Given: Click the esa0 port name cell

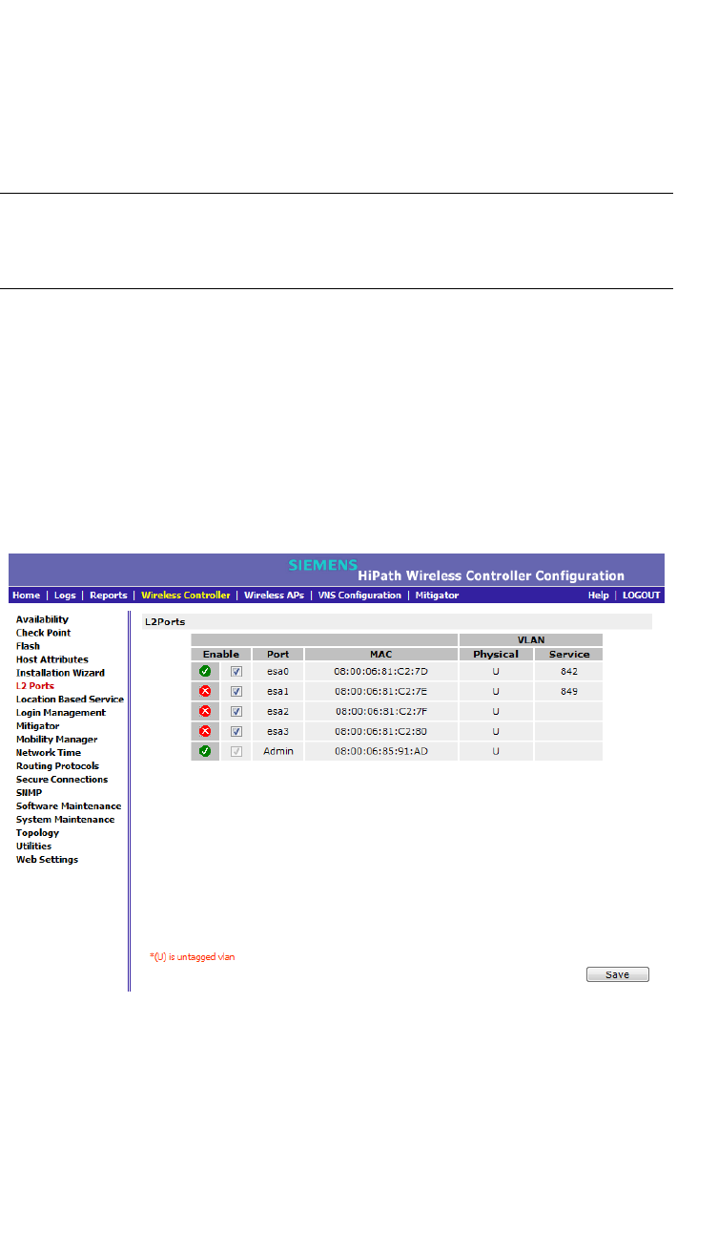Looking at the screenshot, I should [278, 672].
